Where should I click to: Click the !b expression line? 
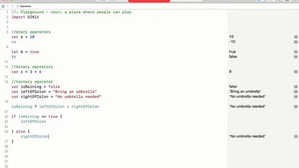(x=14, y=57)
